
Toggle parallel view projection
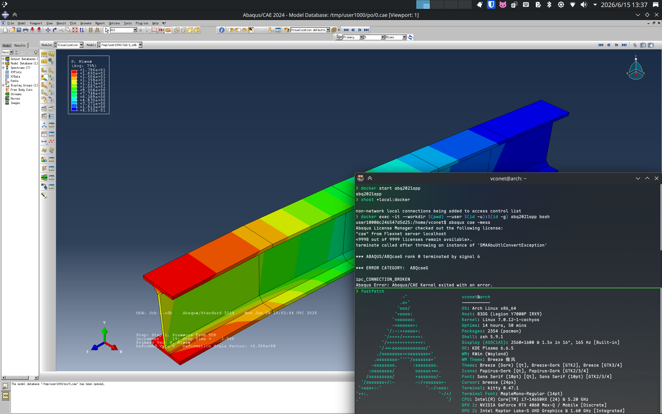pos(91,30)
